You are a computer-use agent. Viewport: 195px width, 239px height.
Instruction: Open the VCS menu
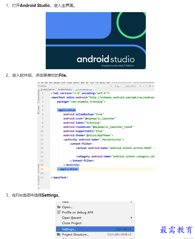click(97, 83)
